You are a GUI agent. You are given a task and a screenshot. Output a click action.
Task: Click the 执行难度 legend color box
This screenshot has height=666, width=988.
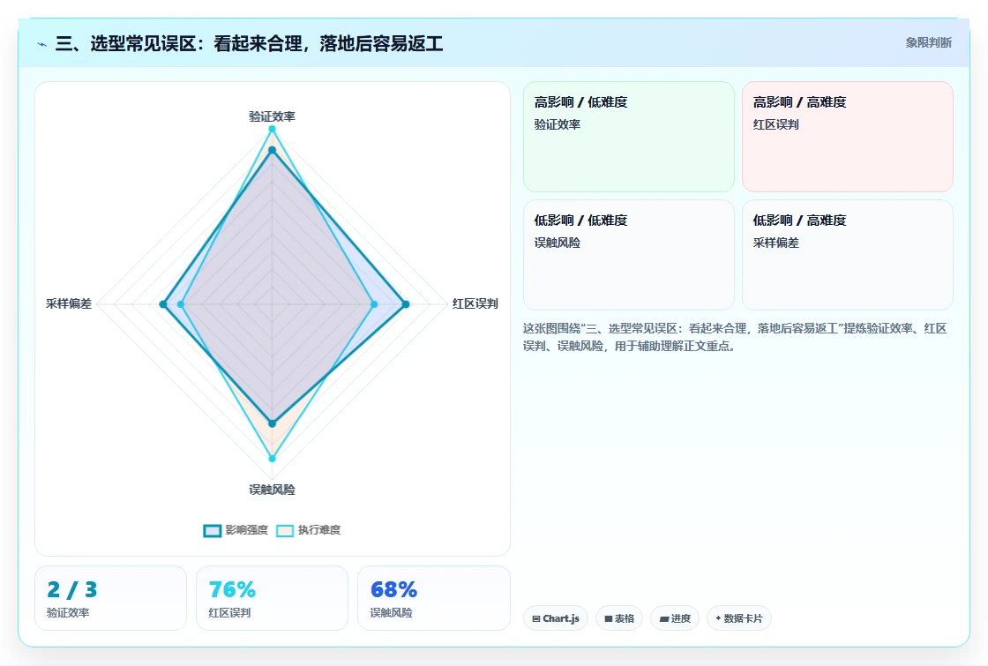click(x=285, y=530)
